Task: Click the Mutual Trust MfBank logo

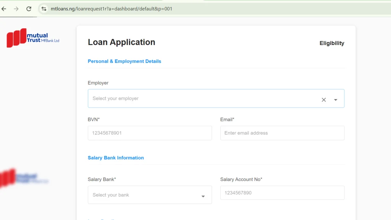Action: click(33, 38)
